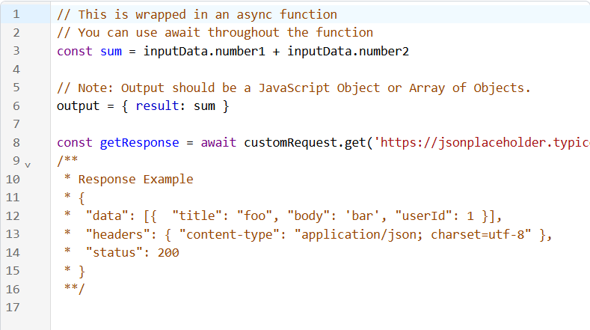The width and height of the screenshot is (590, 330).
Task: Click the comment 'This is wrapped in an async function'
Action: pos(197,14)
